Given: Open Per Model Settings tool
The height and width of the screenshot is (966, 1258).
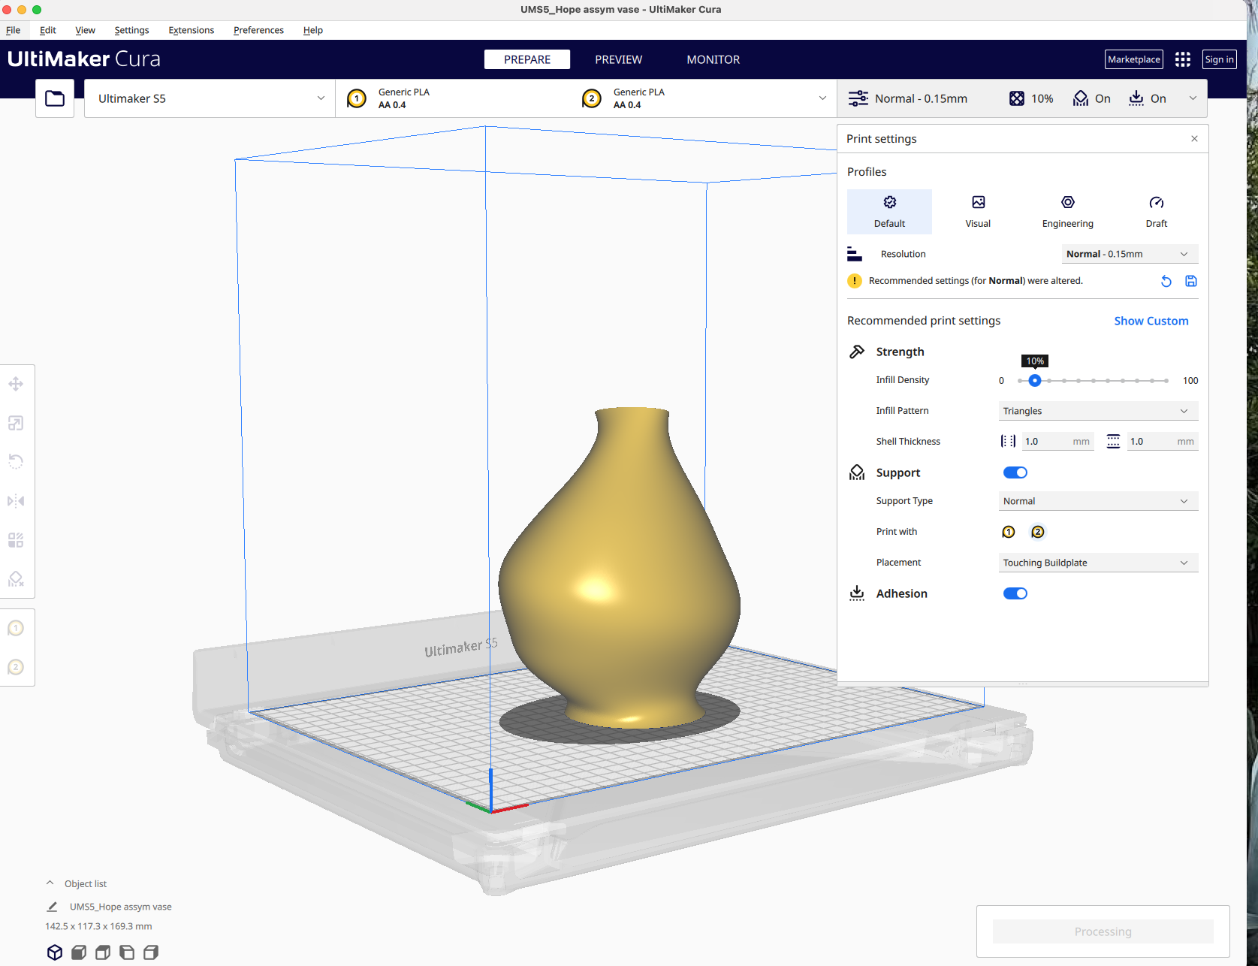Looking at the screenshot, I should coord(16,539).
